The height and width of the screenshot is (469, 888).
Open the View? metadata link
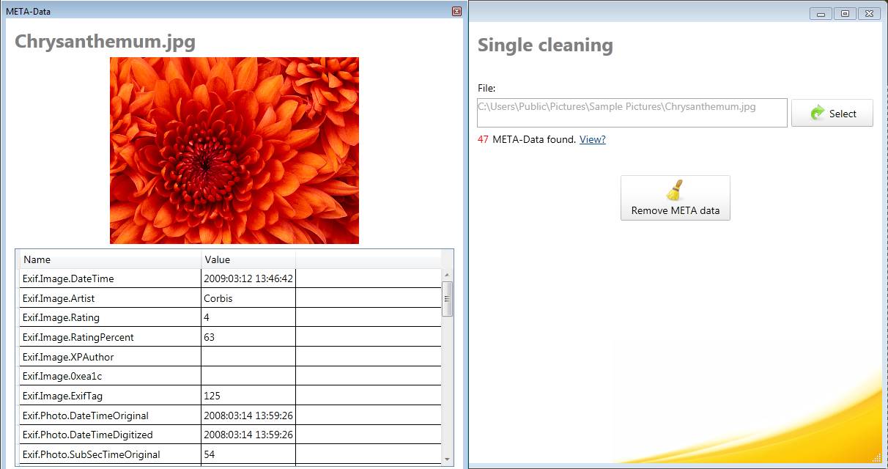point(592,139)
